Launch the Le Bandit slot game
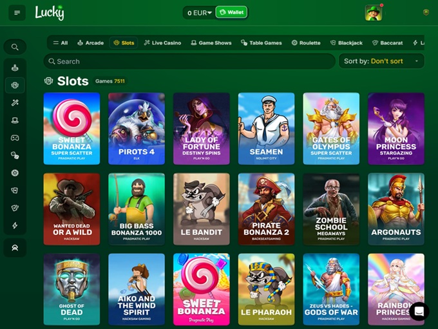Viewport: 438px width, 329px height. click(202, 209)
